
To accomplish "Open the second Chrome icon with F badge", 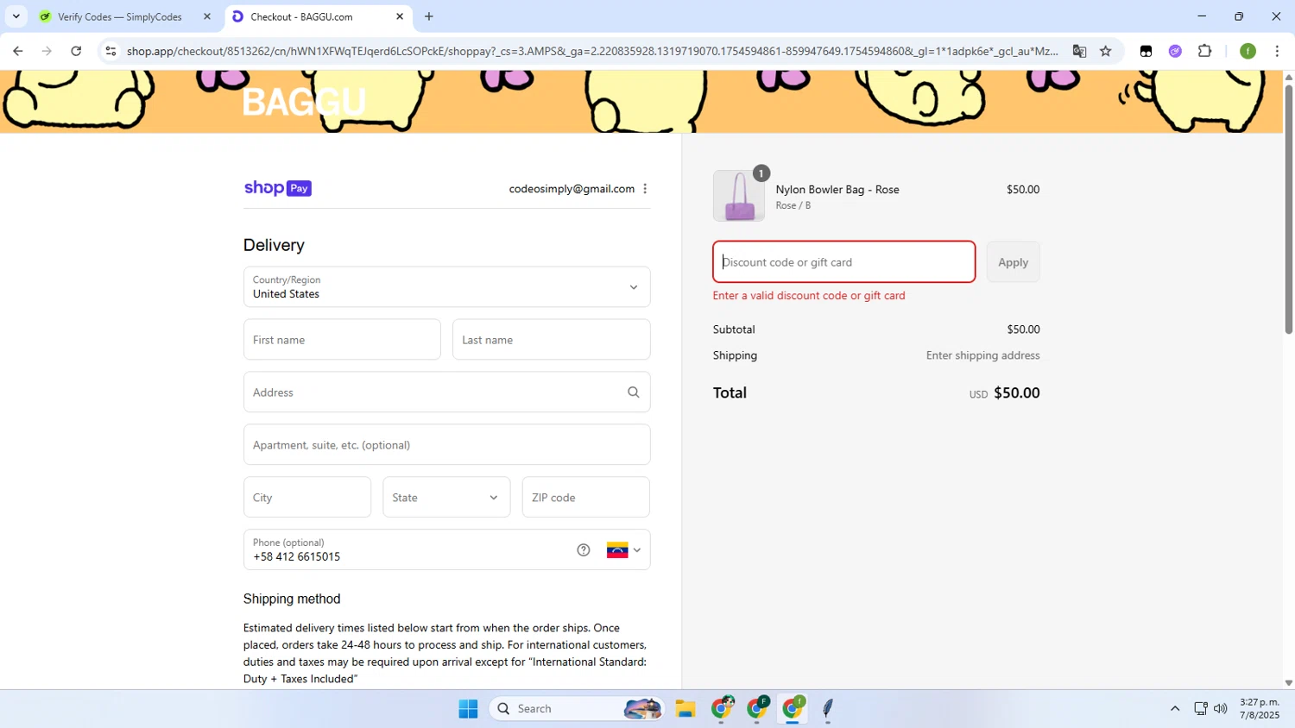I will click(757, 709).
